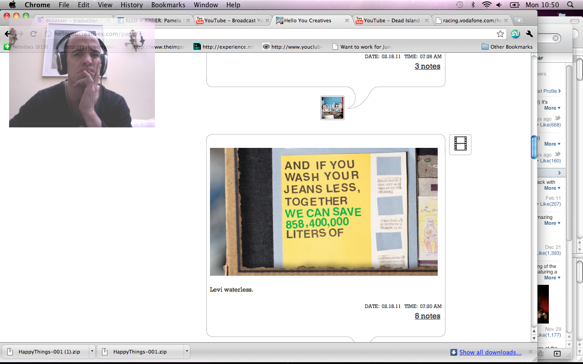The width and height of the screenshot is (583, 364).
Task: Click the Hello You Creatives avatar icon
Action: [x=332, y=108]
